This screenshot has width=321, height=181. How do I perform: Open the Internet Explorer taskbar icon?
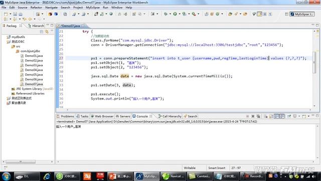click(x=47, y=176)
